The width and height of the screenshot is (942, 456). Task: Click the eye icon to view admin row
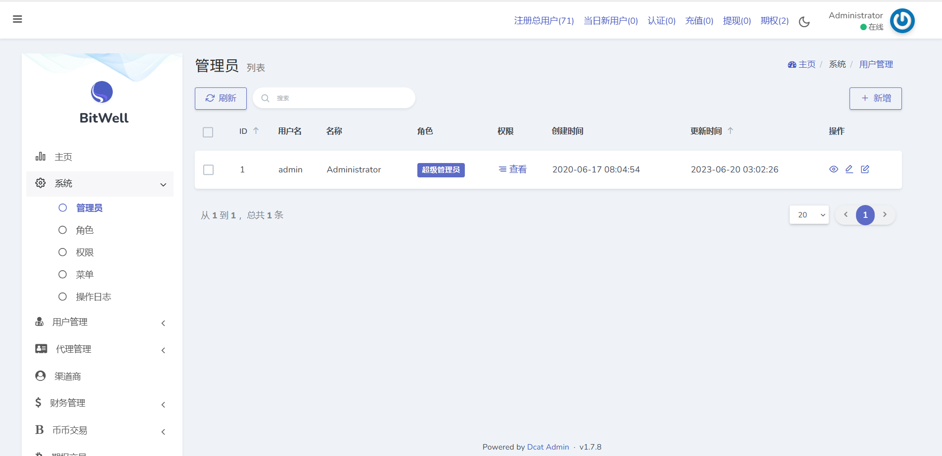[x=833, y=169]
